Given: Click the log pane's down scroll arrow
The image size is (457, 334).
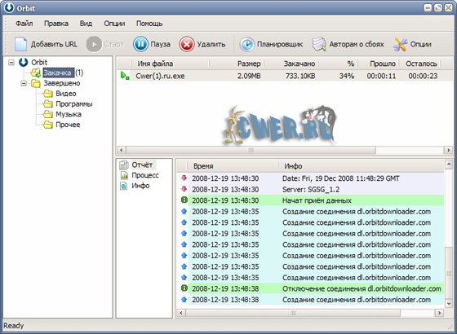Looking at the screenshot, I should 448,304.
